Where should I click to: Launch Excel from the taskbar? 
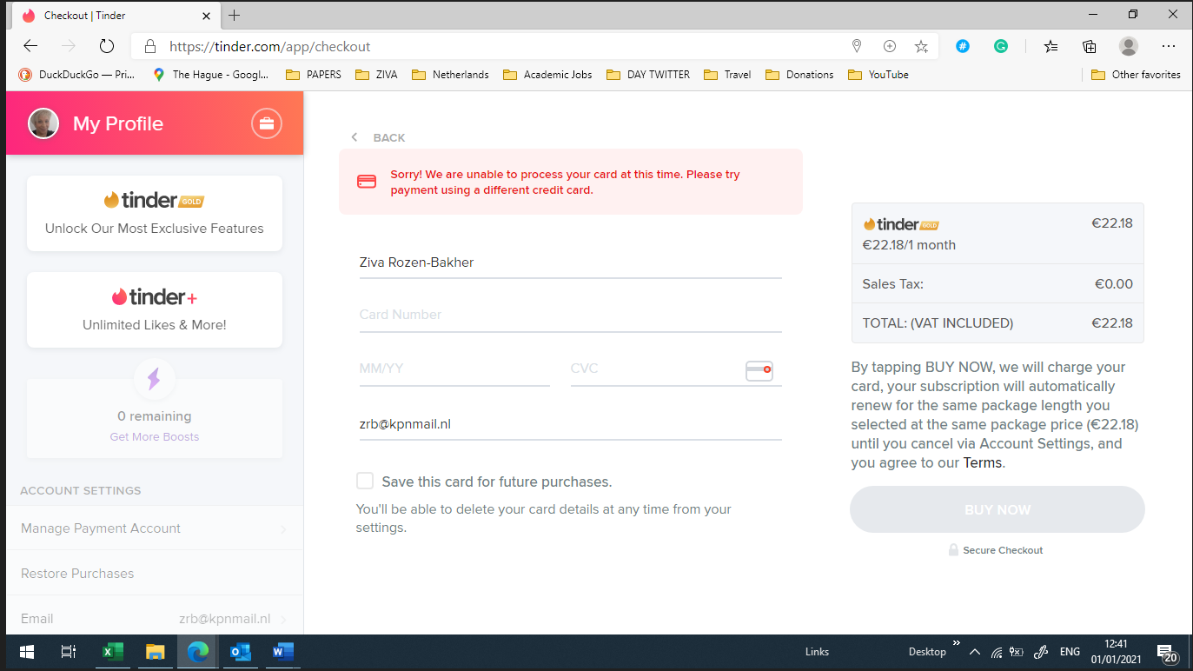pyautogui.click(x=113, y=651)
